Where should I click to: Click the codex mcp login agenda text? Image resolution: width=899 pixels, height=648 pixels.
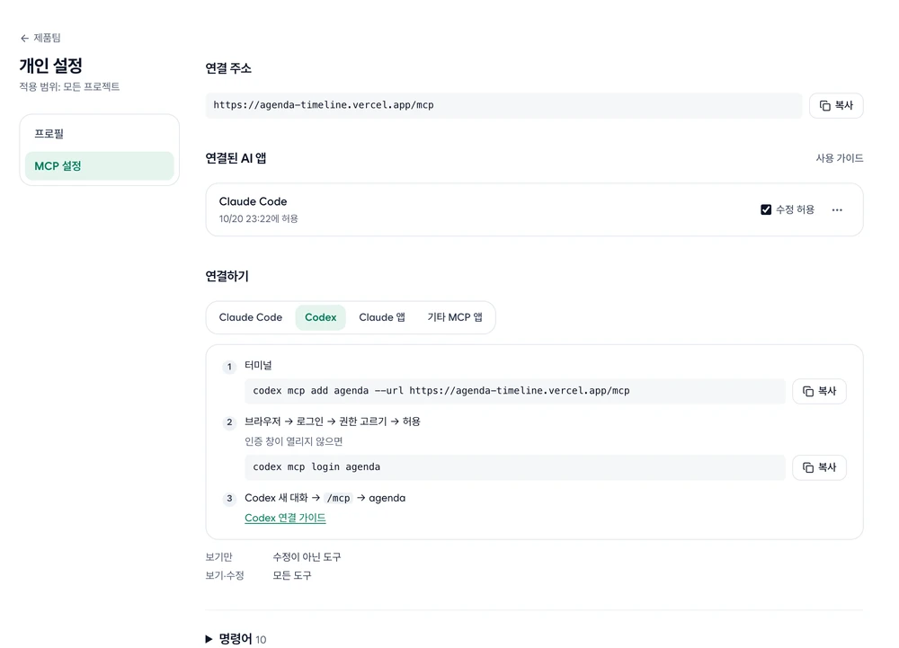pos(316,467)
